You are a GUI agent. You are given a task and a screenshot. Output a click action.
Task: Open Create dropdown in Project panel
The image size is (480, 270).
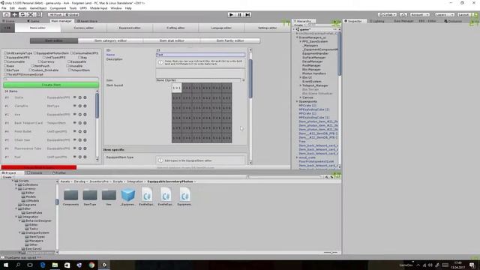[x=7, y=177]
